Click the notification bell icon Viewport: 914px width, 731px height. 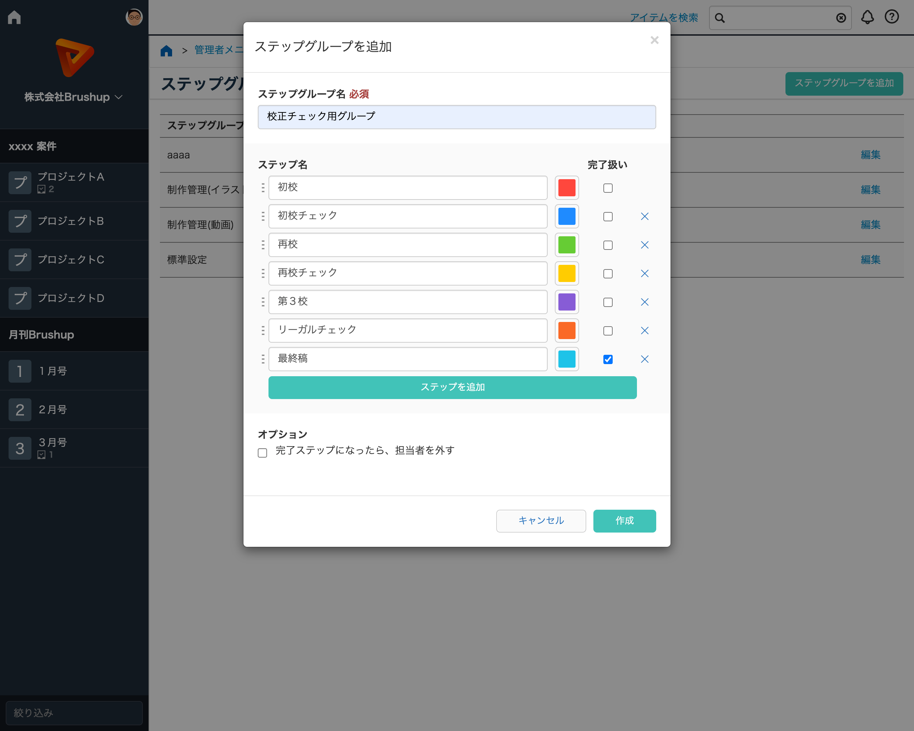(x=867, y=17)
